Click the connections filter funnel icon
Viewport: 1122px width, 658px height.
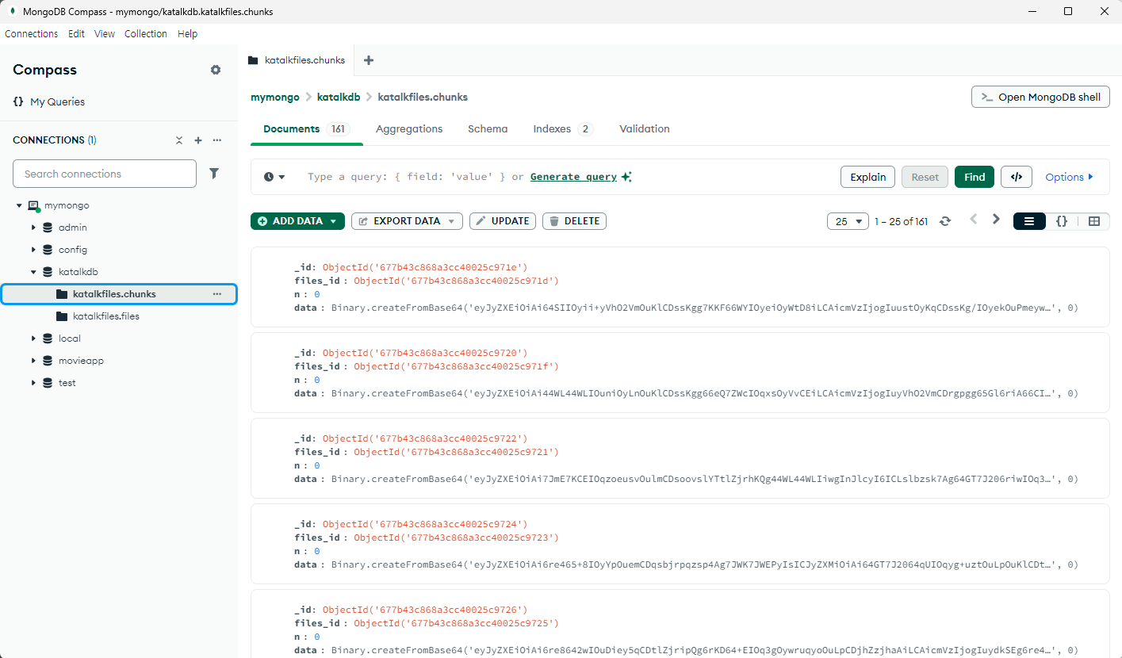[214, 174]
